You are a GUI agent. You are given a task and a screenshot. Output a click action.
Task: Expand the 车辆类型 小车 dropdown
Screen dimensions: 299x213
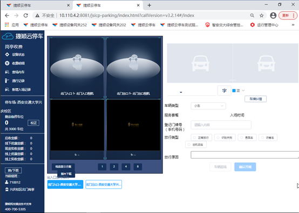(x=208, y=106)
